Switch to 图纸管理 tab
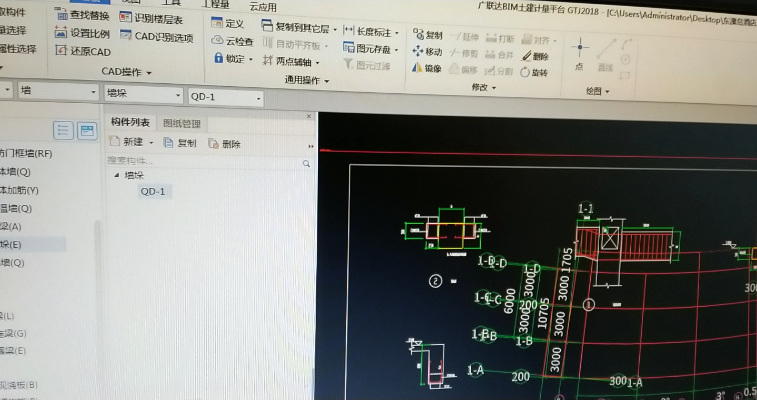Screen dimensions: 757x400 (x=182, y=123)
